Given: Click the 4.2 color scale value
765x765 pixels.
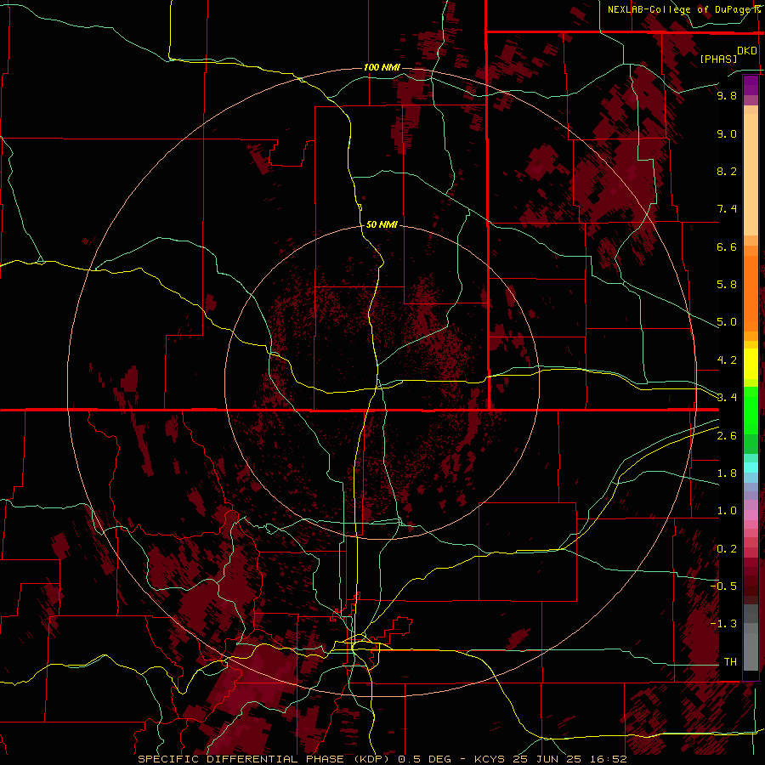Looking at the screenshot, I should (727, 360).
